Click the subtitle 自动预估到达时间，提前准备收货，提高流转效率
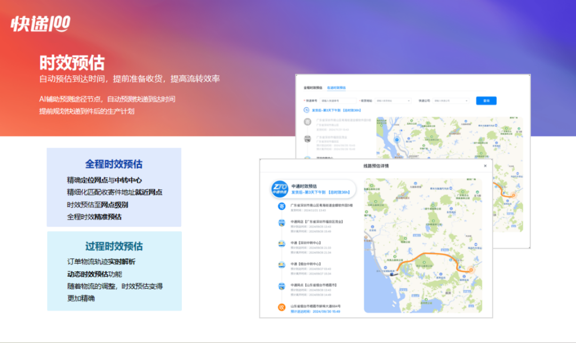 (x=130, y=78)
